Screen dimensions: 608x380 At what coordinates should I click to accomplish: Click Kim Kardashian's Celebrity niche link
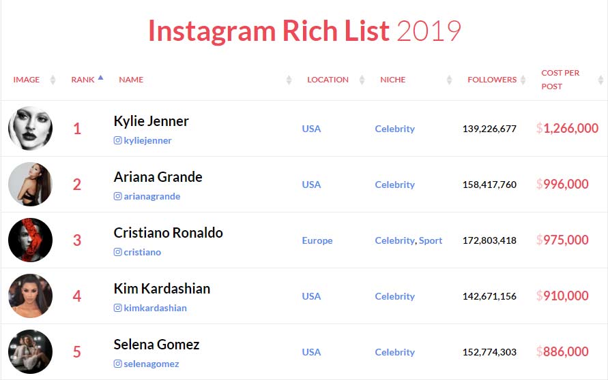[394, 296]
